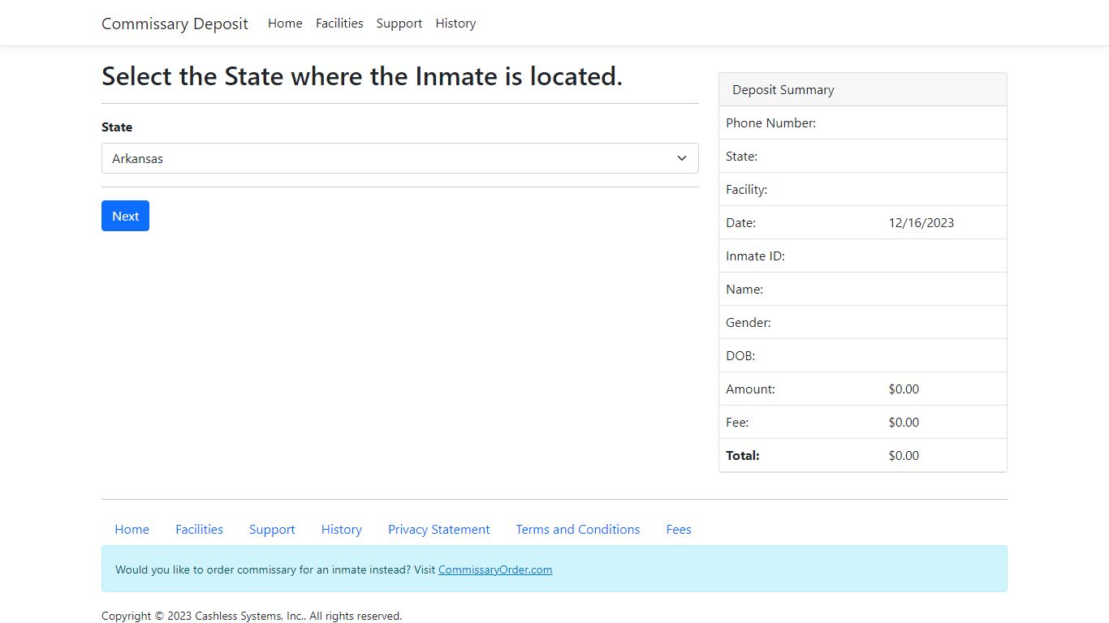Viewport: 1109px width, 623px height.
Task: View History from the top navbar
Action: [455, 23]
